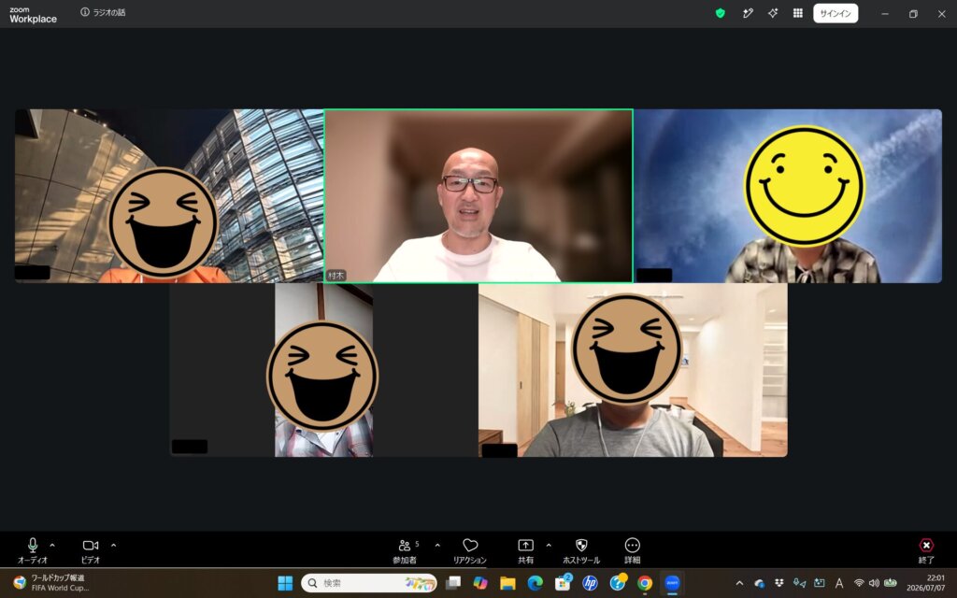Viewport: 957px width, 598px height.
Task: Expand the video options chevron
Action: pos(113,546)
